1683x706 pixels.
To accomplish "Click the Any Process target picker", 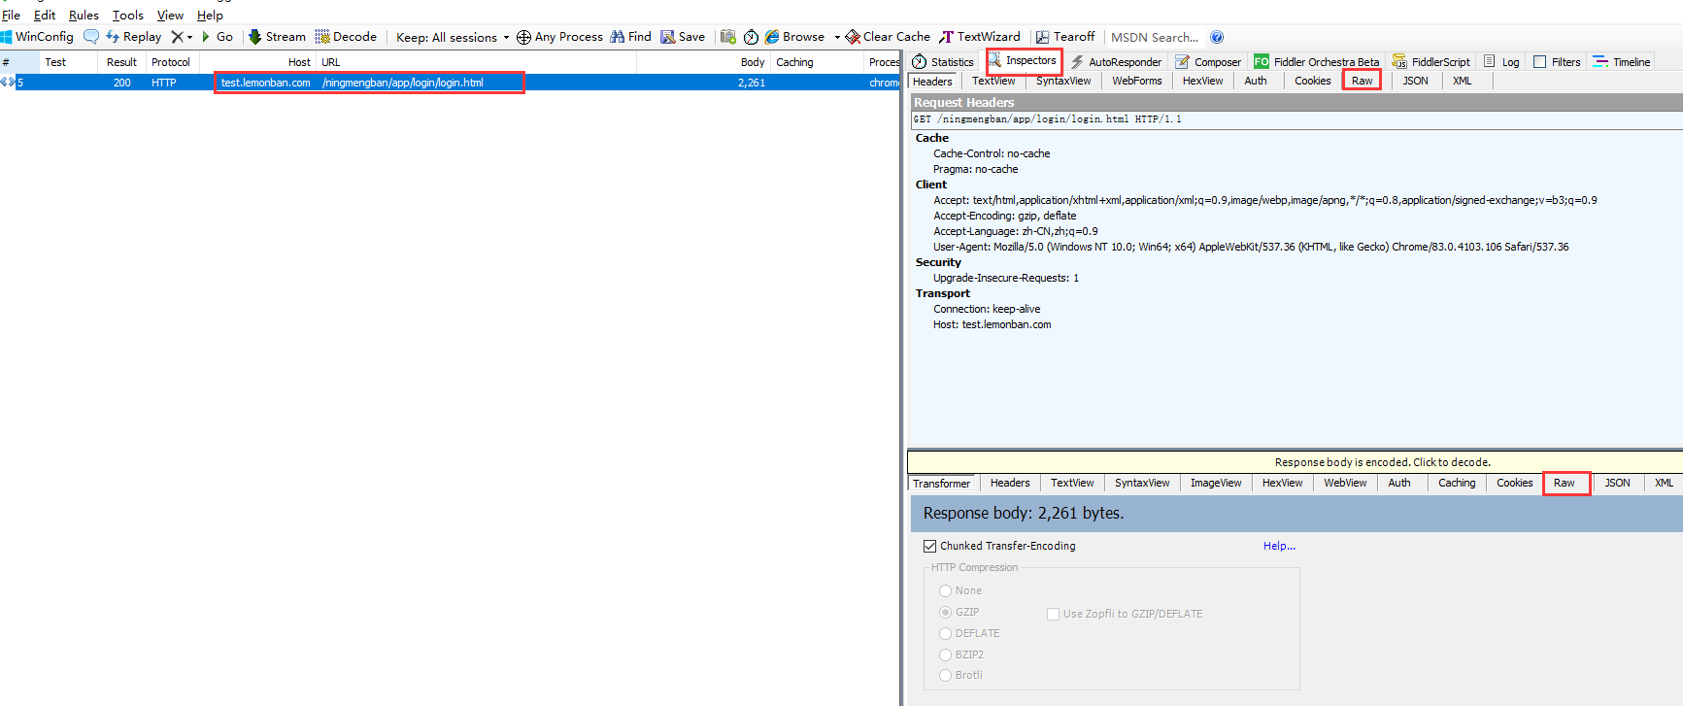I will pos(559,37).
